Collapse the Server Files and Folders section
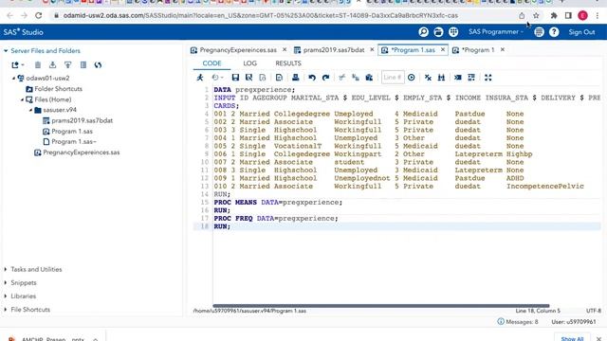This screenshot has height=341, width=607. (x=6, y=50)
